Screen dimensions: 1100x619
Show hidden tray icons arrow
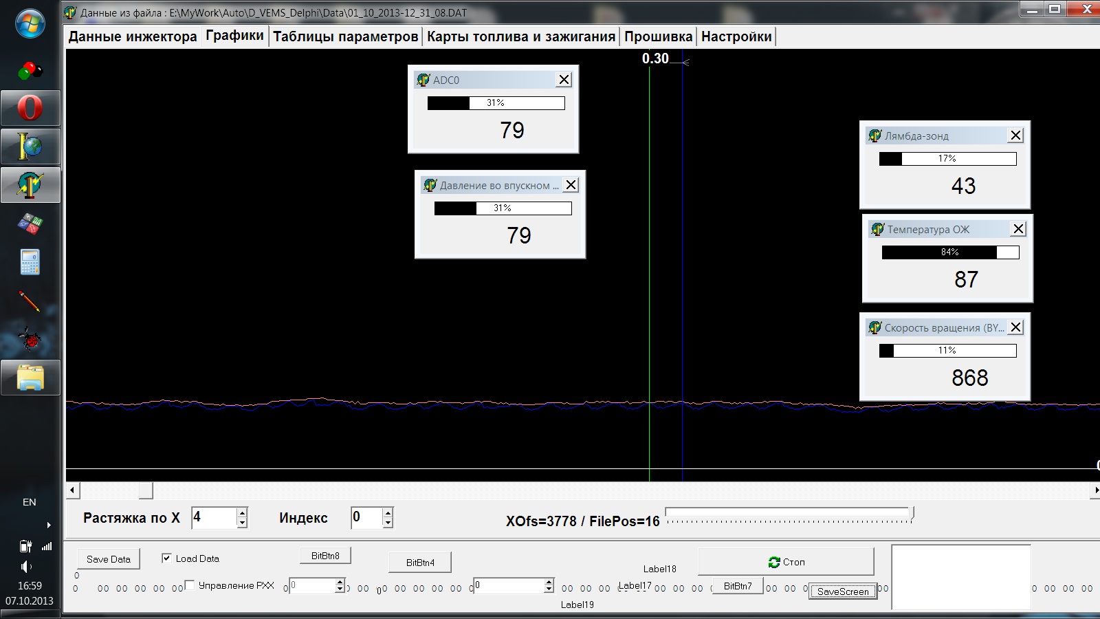click(48, 525)
